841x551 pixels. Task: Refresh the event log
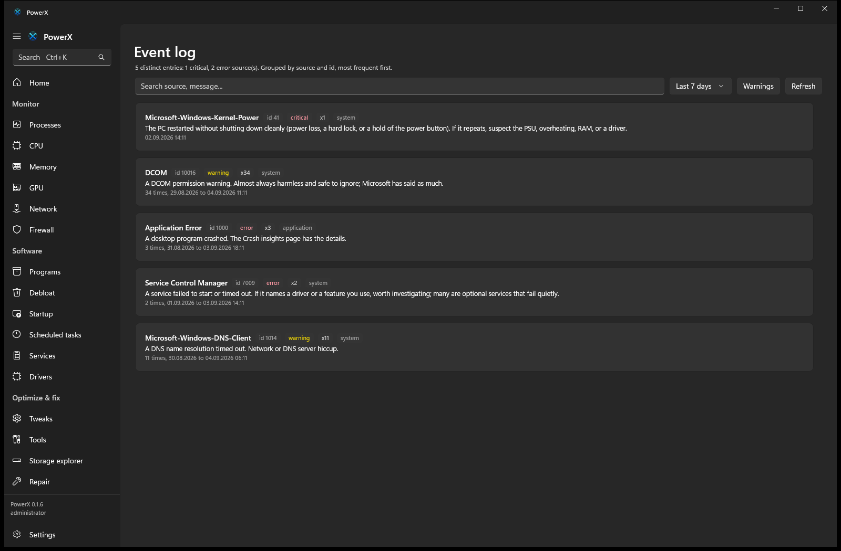pyautogui.click(x=803, y=86)
